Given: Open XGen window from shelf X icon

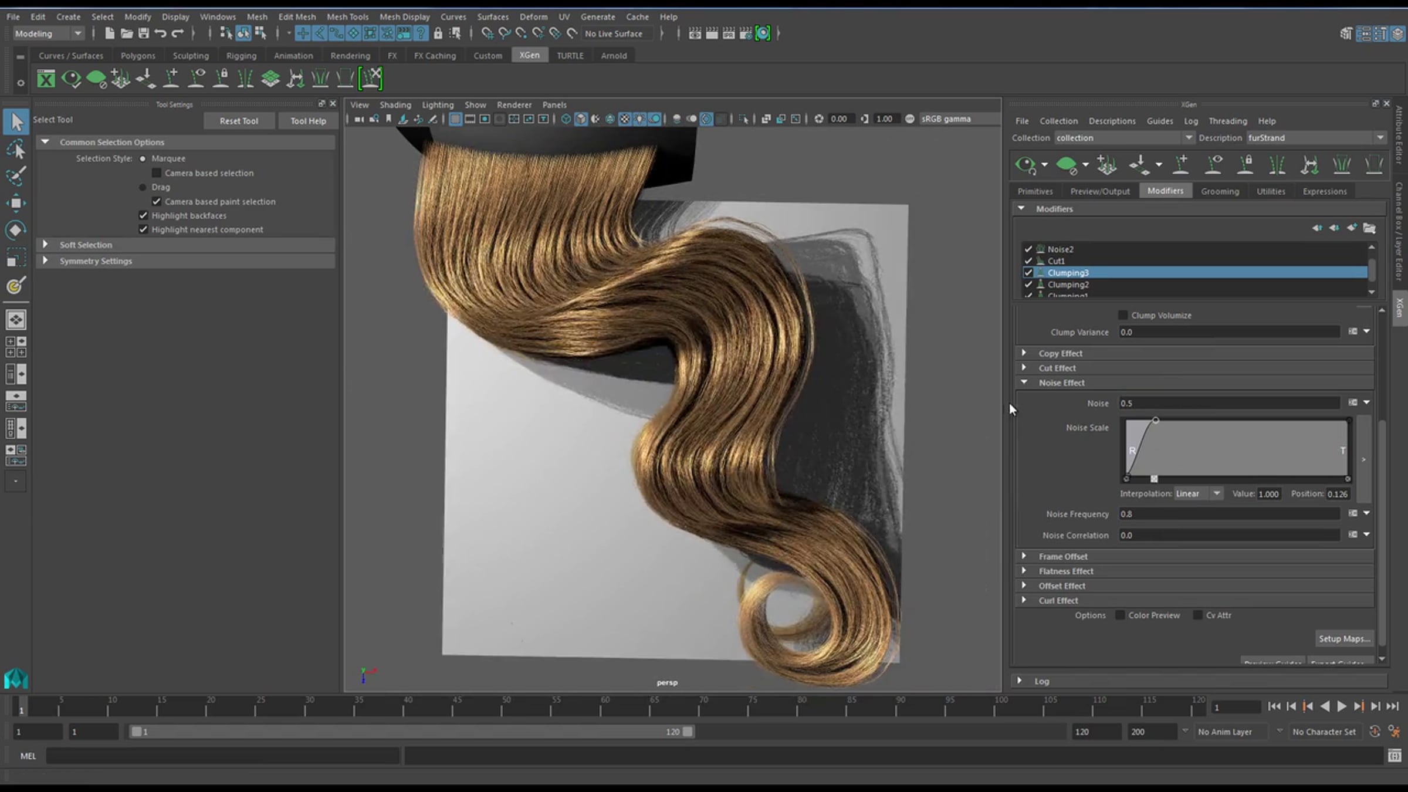Looking at the screenshot, I should [x=46, y=79].
